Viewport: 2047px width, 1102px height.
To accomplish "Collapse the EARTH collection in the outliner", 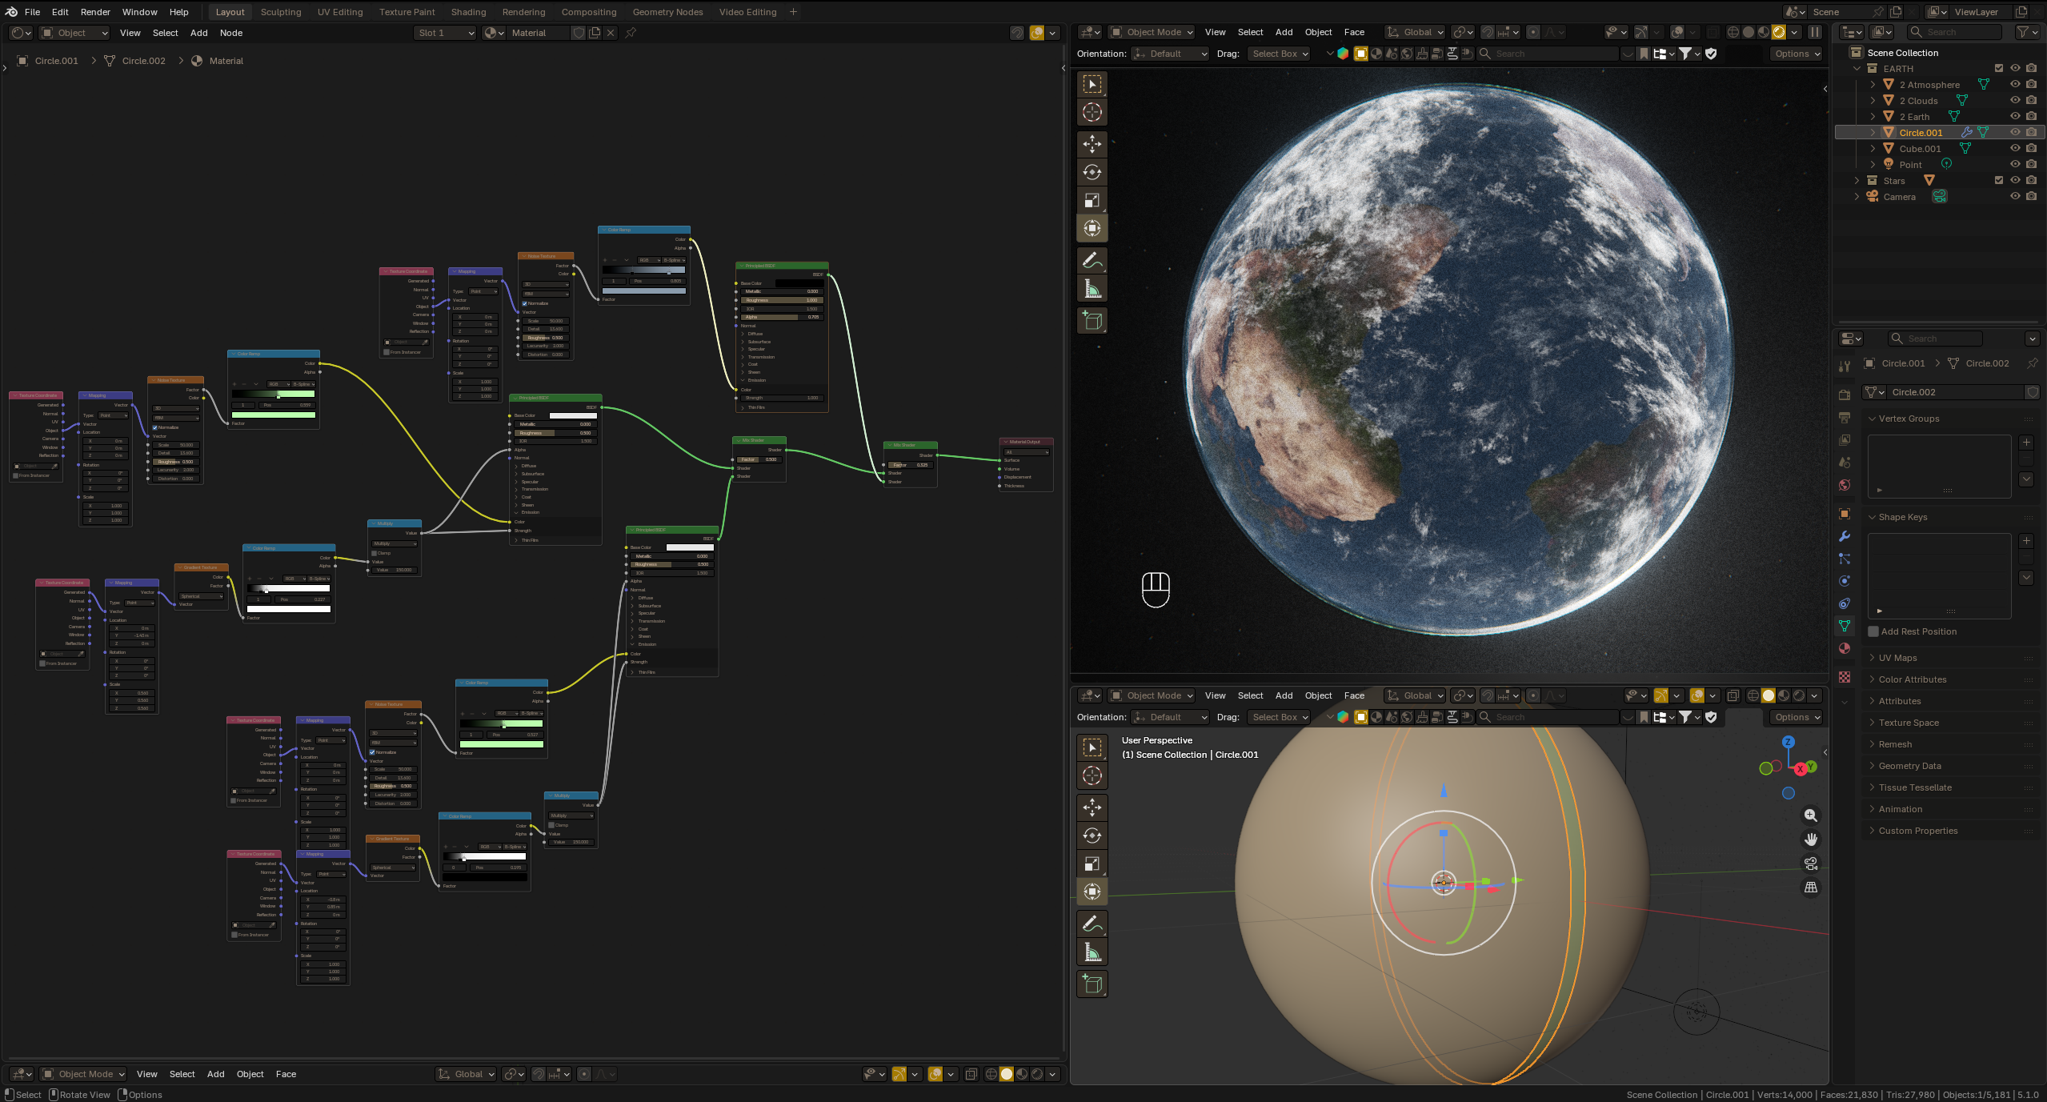I will (x=1857, y=68).
